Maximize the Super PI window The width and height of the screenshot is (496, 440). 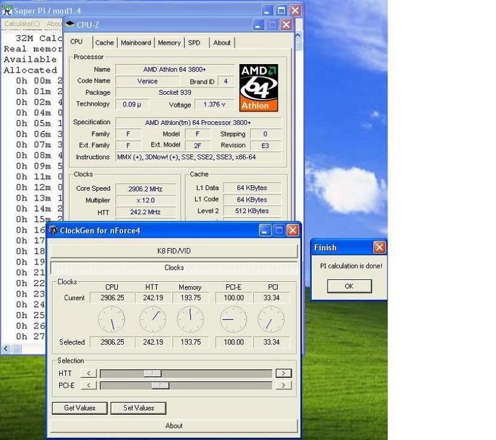pyautogui.click(x=281, y=10)
